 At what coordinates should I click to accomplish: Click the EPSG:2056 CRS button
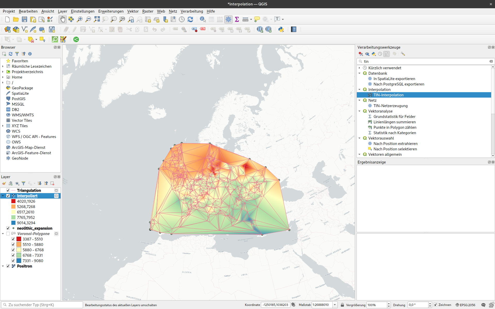[465, 305]
